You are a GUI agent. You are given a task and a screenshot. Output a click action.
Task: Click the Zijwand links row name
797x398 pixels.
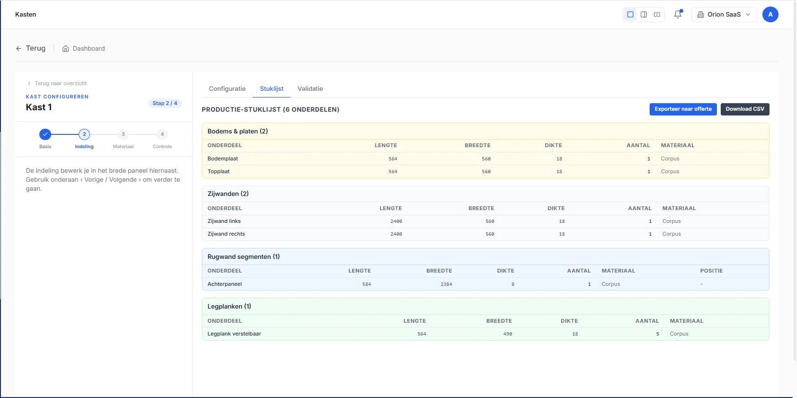point(224,221)
